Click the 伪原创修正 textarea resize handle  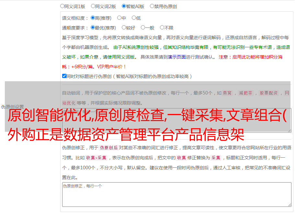click(289, 205)
